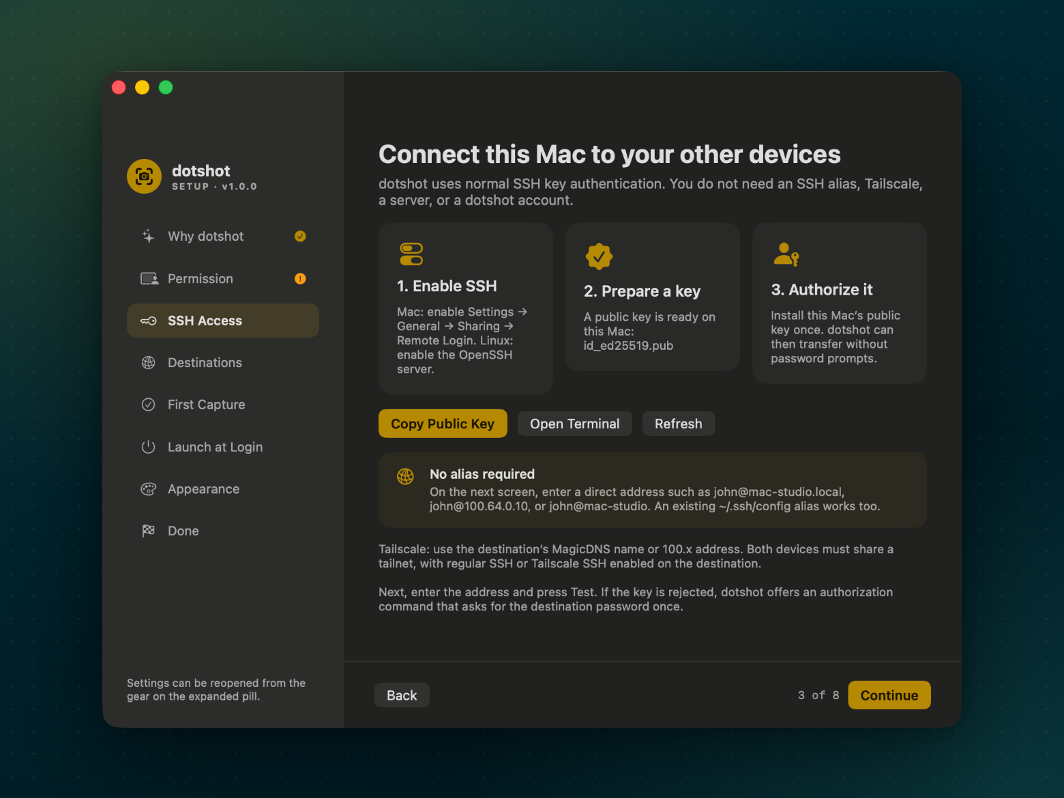Click the 1. Enable SSH card heading
Viewport: 1064px width, 798px height.
point(447,286)
